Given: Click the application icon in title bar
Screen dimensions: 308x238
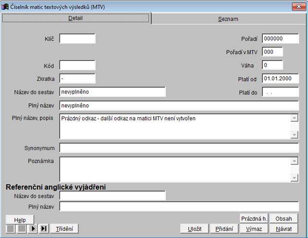Looking at the screenshot, I should tap(5, 6).
